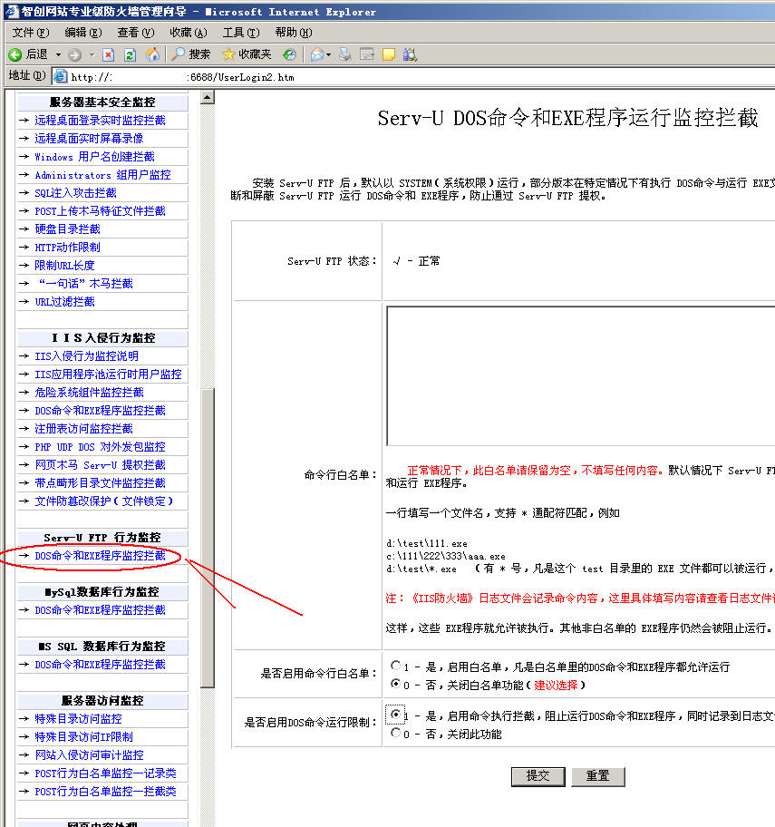Click the sidebar vertical scrollbar thumb
Viewport: 775px width, 827px height.
tap(208, 538)
